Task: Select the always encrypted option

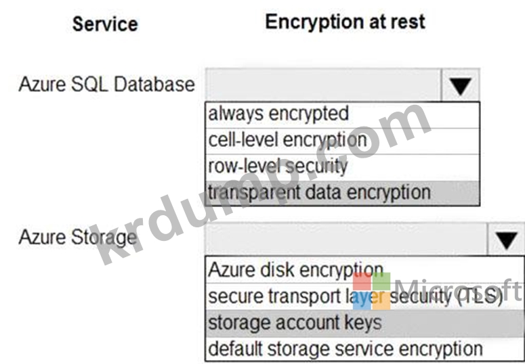Action: click(343, 115)
